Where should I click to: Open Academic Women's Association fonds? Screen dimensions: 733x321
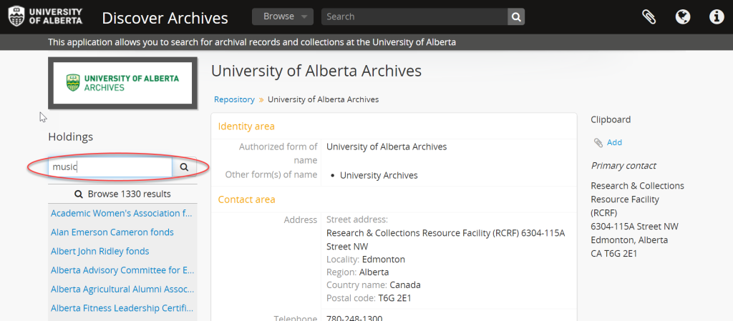coord(122,213)
